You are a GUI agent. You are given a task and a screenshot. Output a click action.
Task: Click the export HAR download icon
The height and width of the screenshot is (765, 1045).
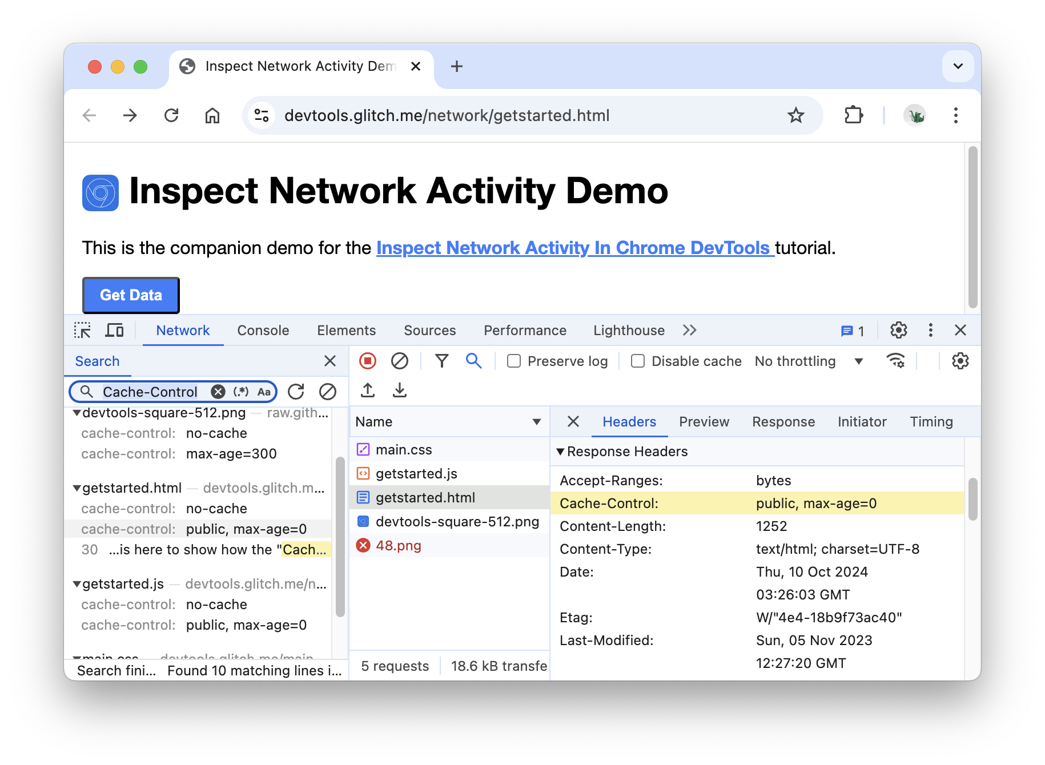tap(400, 390)
